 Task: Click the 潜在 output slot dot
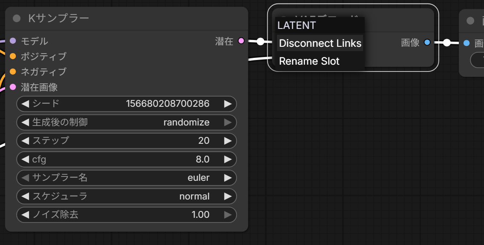[242, 41]
